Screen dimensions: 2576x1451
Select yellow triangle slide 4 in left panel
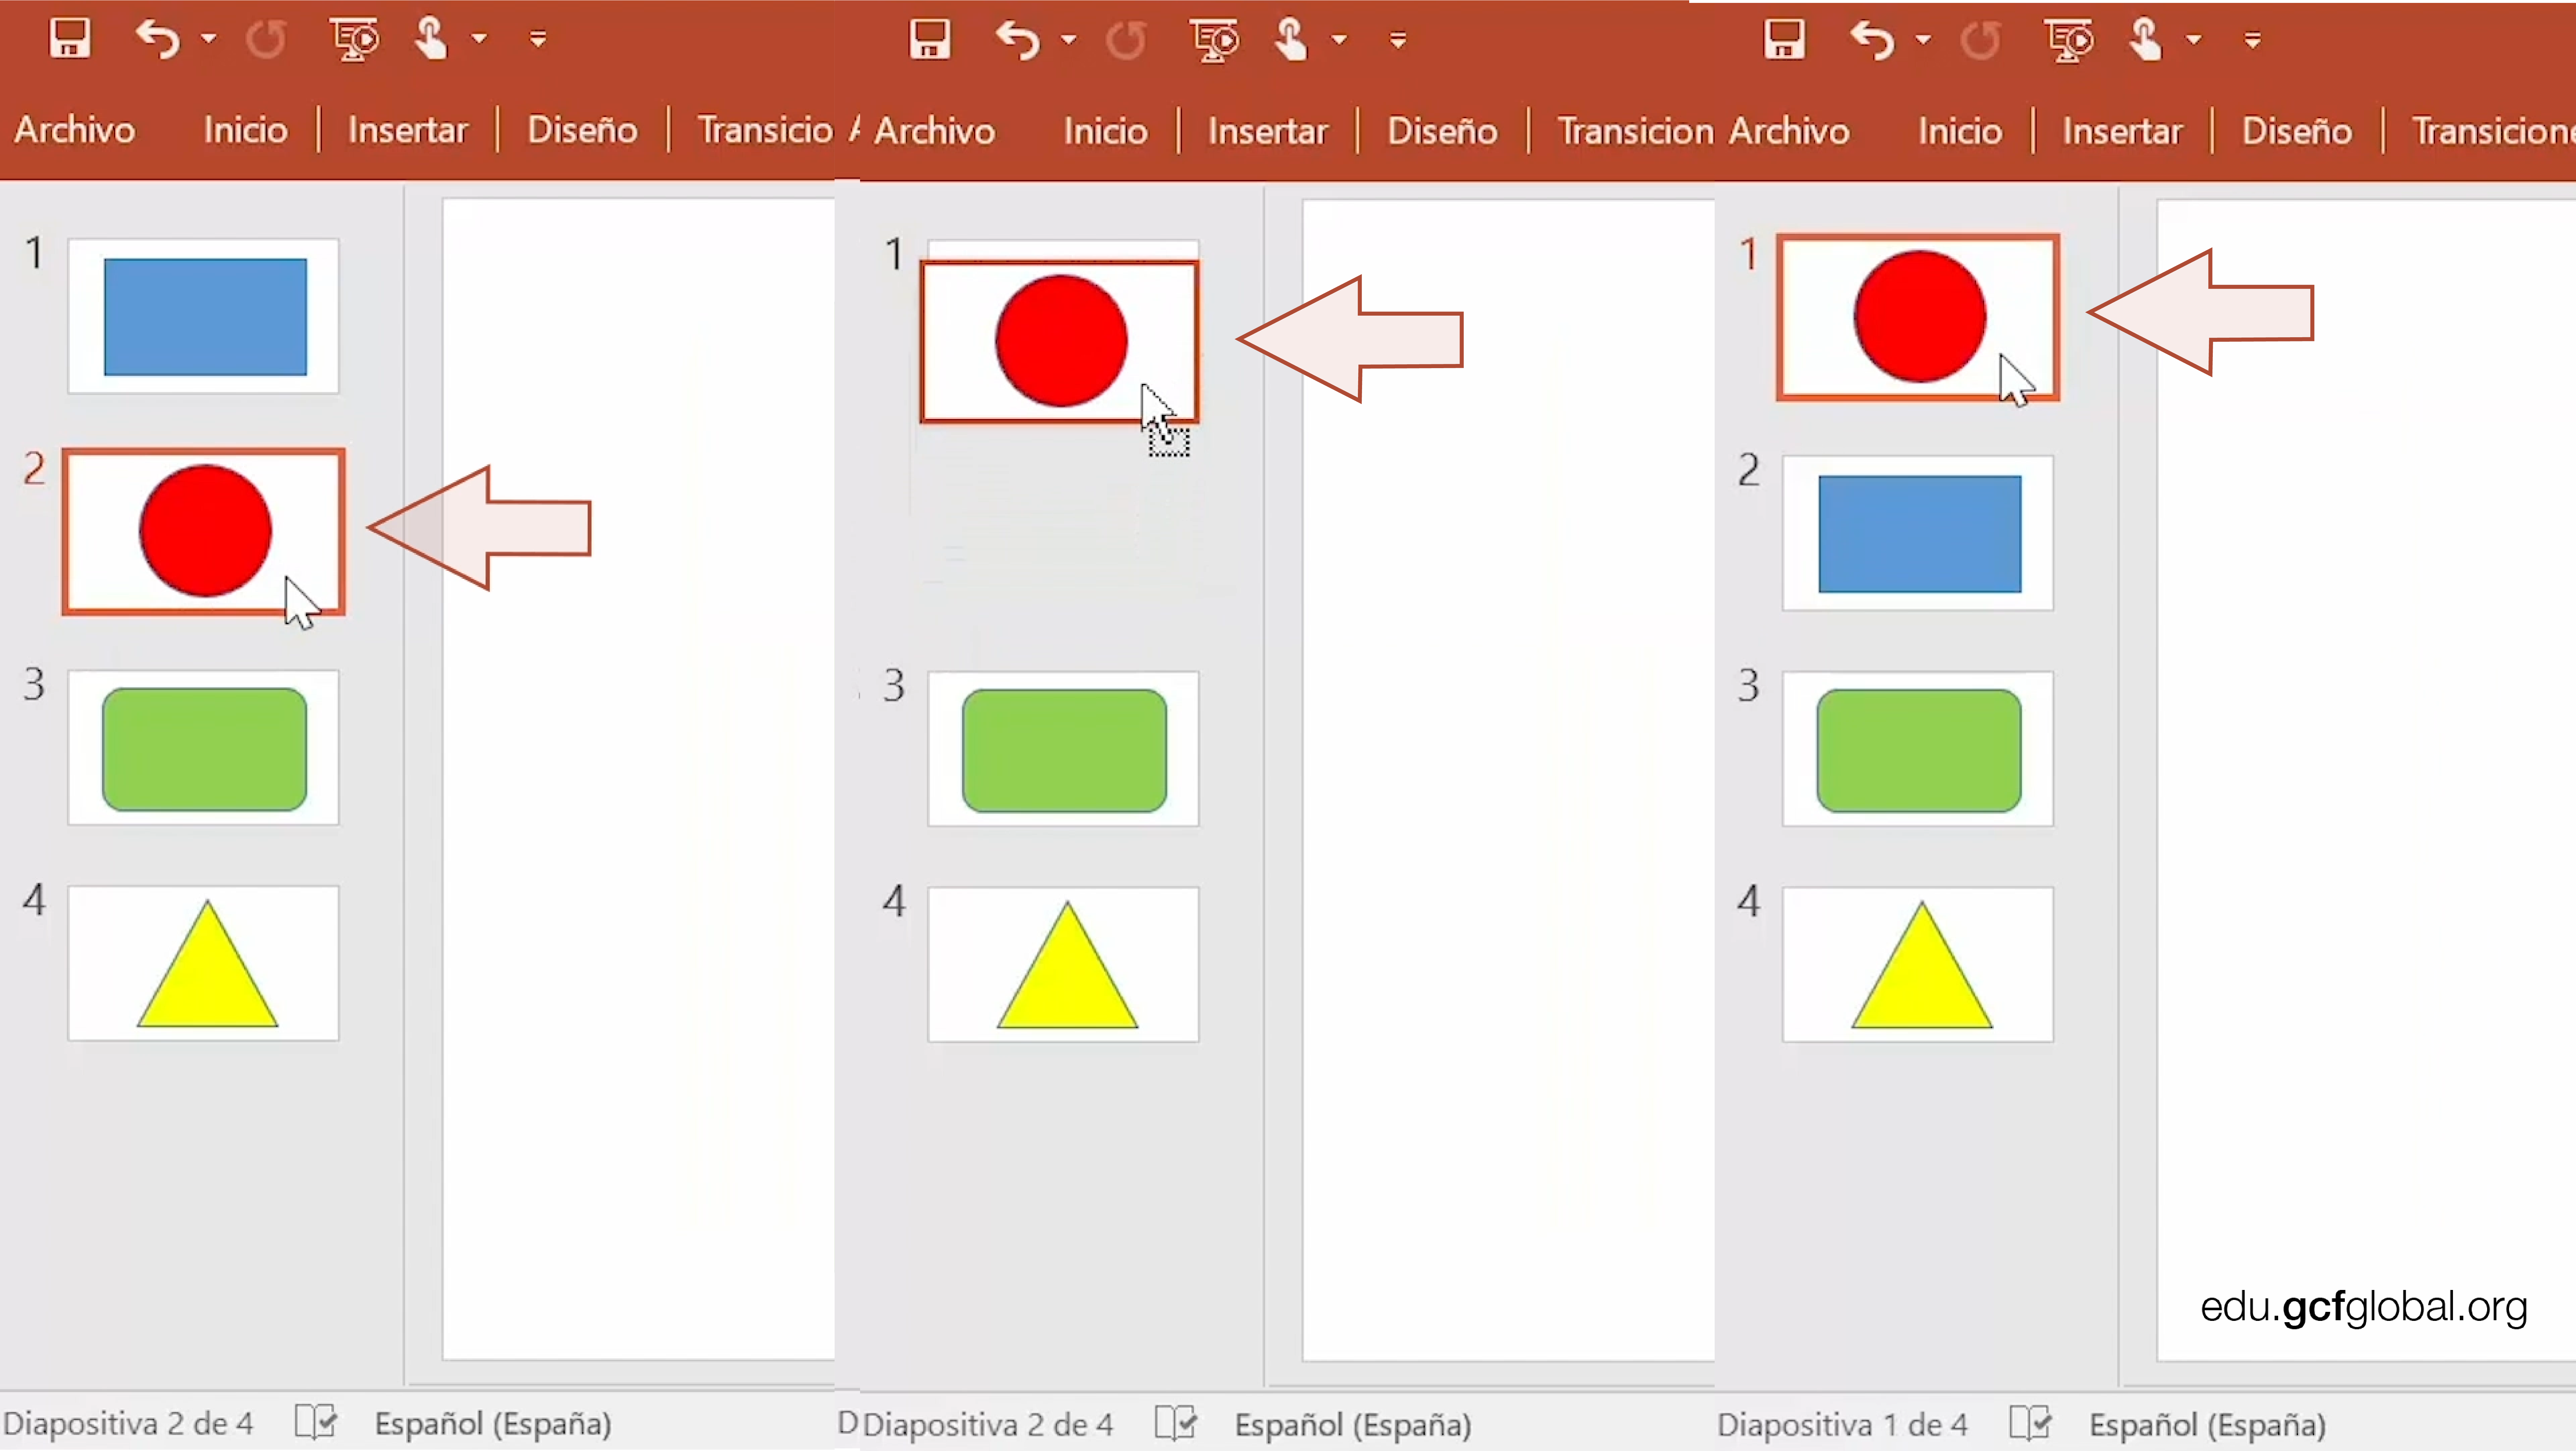click(204, 963)
